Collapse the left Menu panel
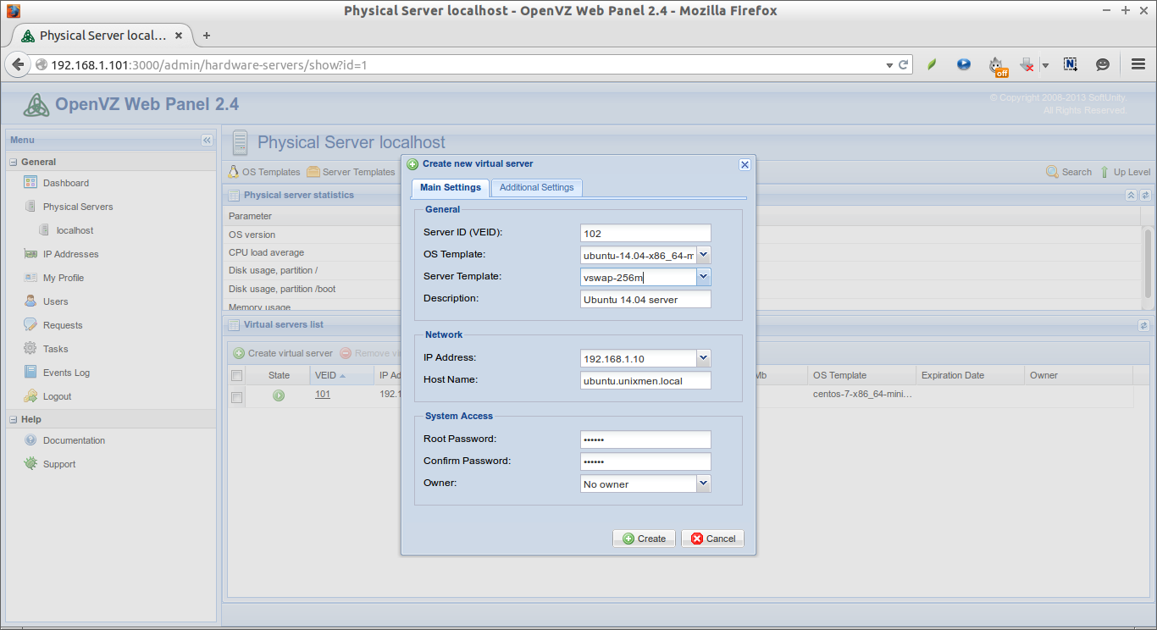The height and width of the screenshot is (630, 1157). click(x=207, y=140)
